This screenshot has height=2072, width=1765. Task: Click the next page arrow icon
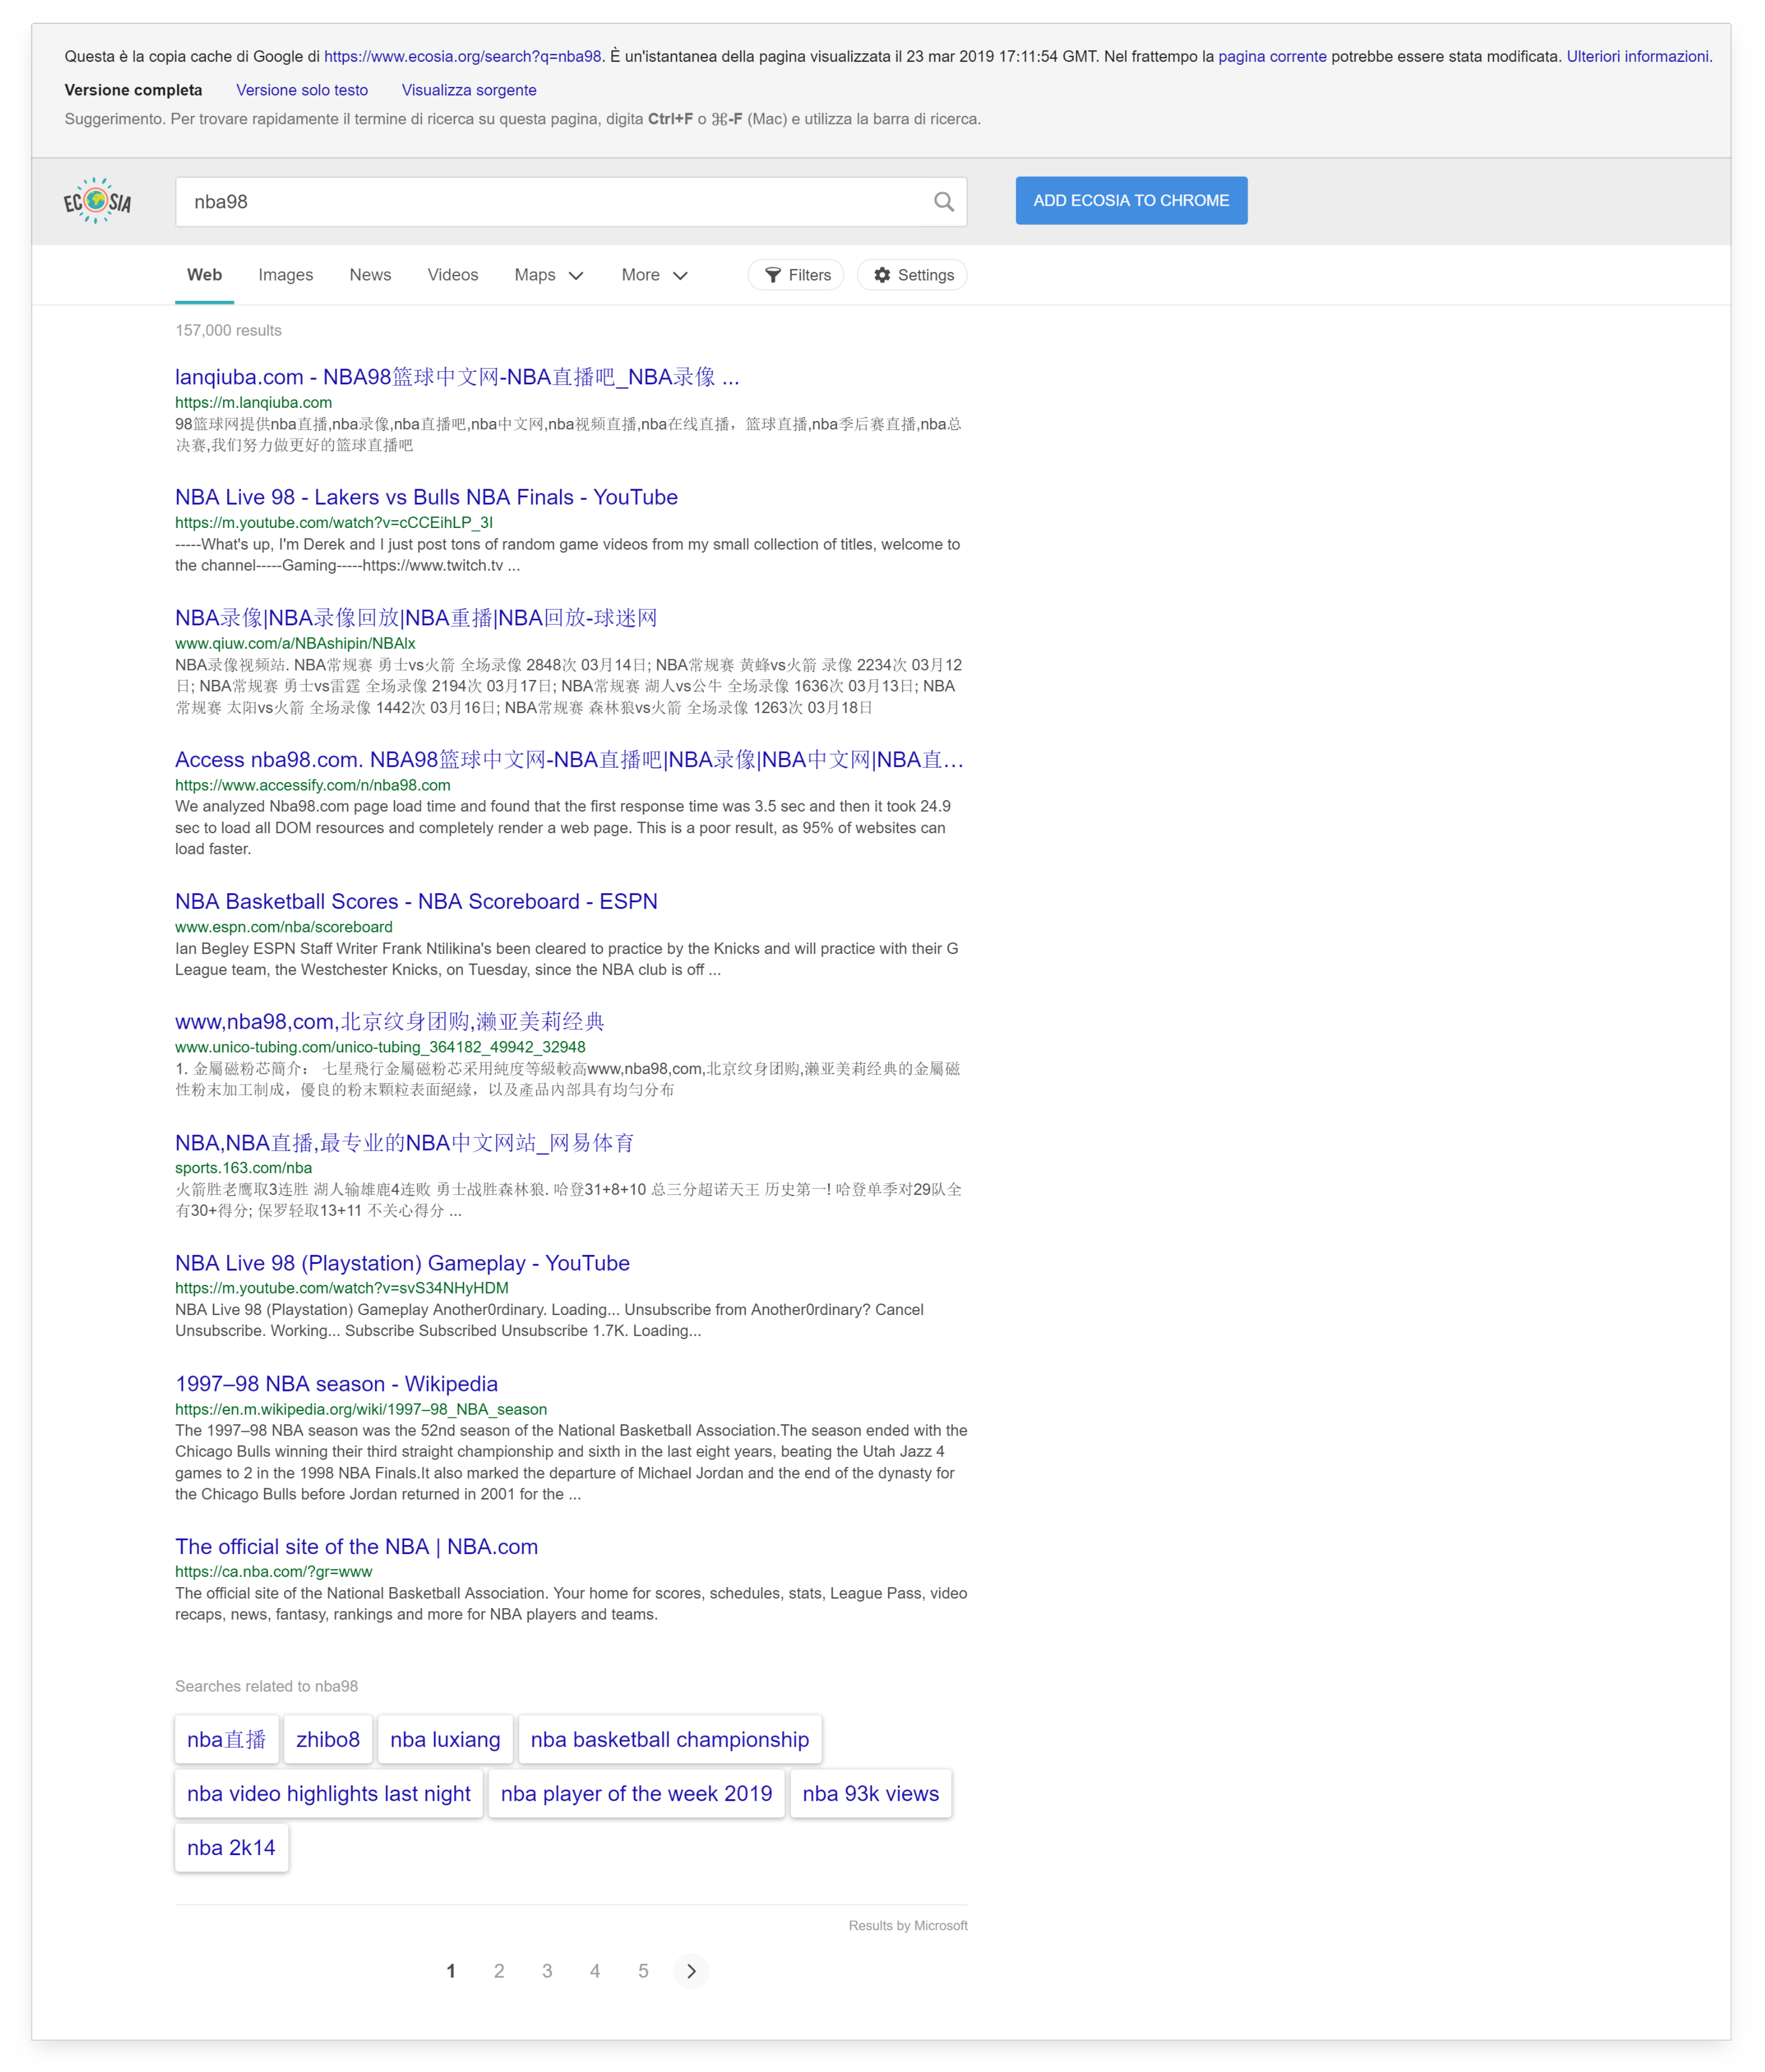coord(690,1970)
